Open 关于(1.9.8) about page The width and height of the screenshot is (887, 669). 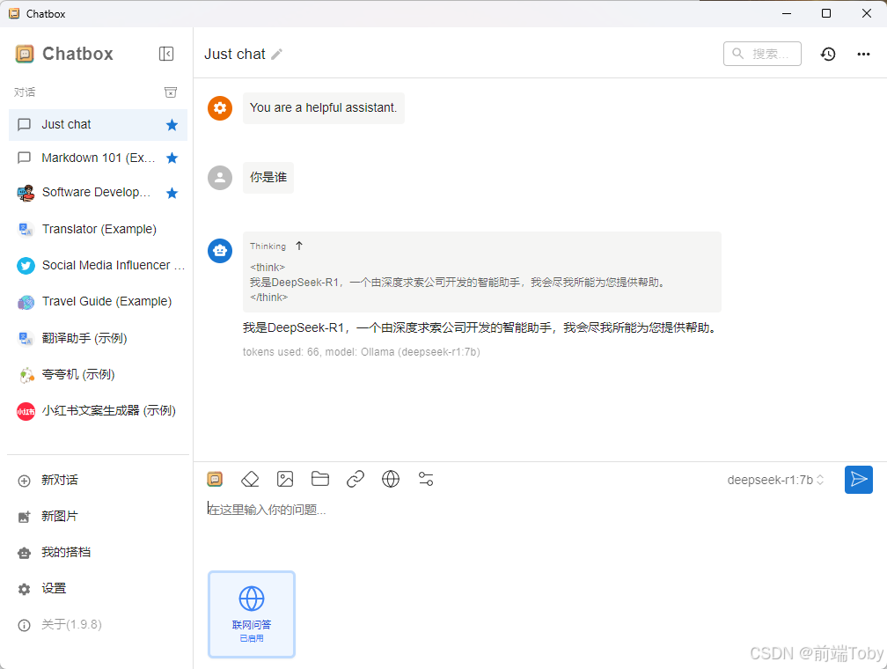(x=98, y=625)
